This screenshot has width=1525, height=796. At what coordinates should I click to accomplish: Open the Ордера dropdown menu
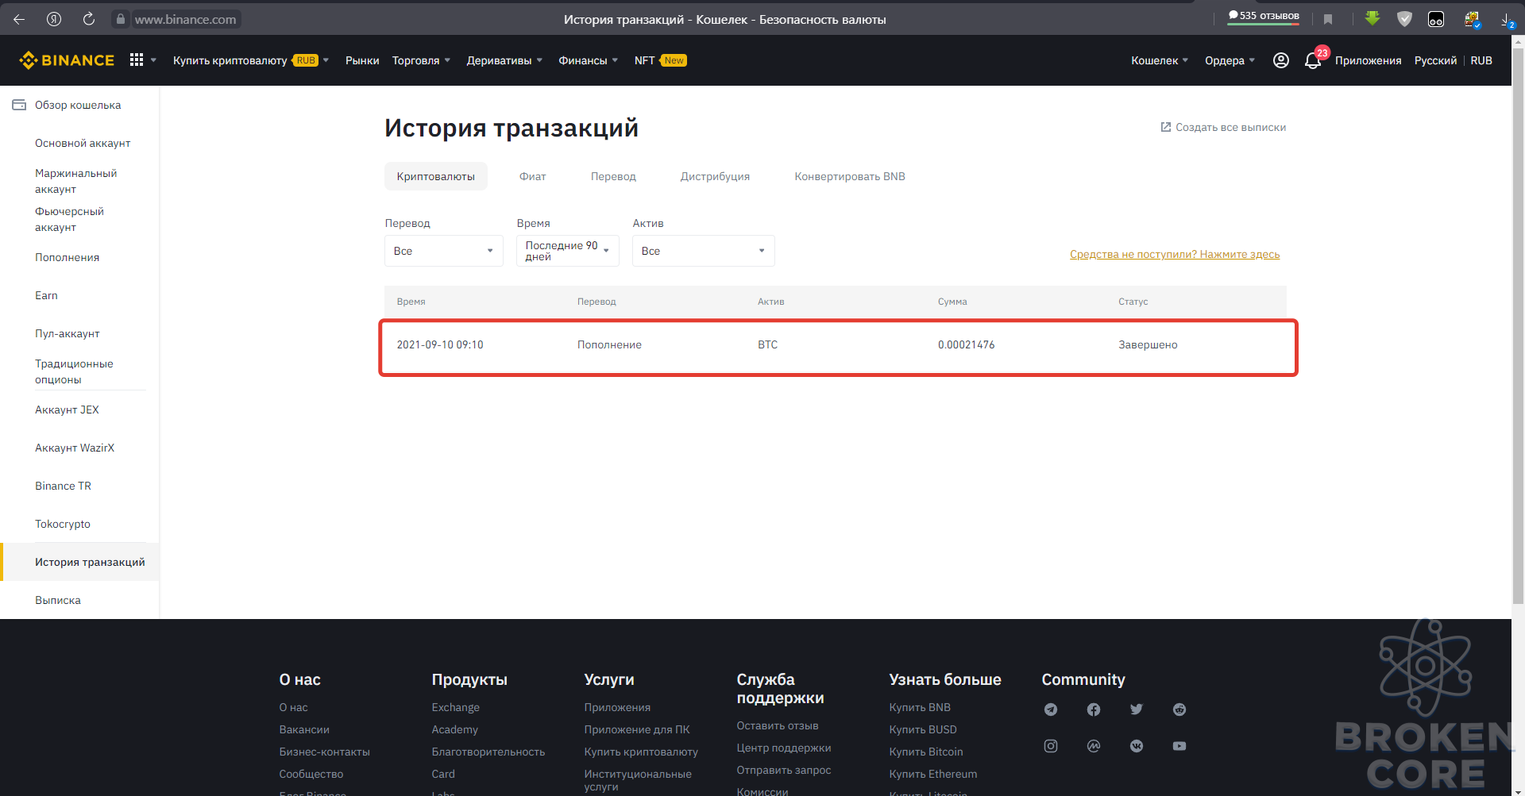(x=1230, y=60)
